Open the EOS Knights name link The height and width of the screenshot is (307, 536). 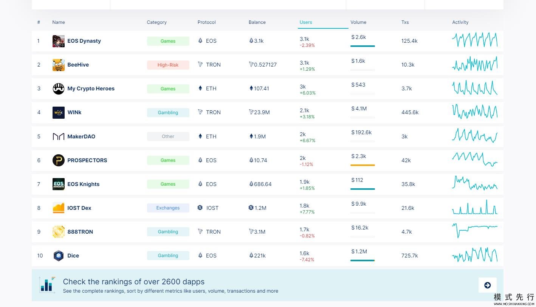[84, 184]
